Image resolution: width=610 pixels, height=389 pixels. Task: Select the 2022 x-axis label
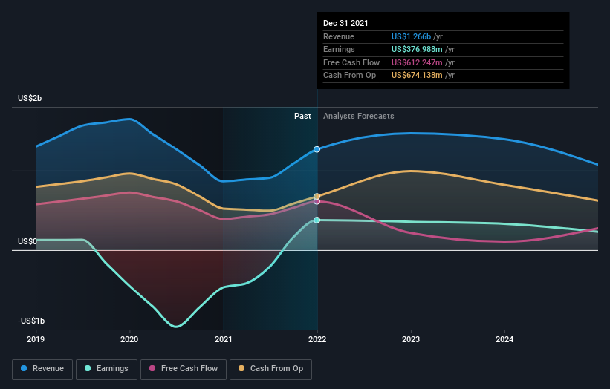point(317,339)
